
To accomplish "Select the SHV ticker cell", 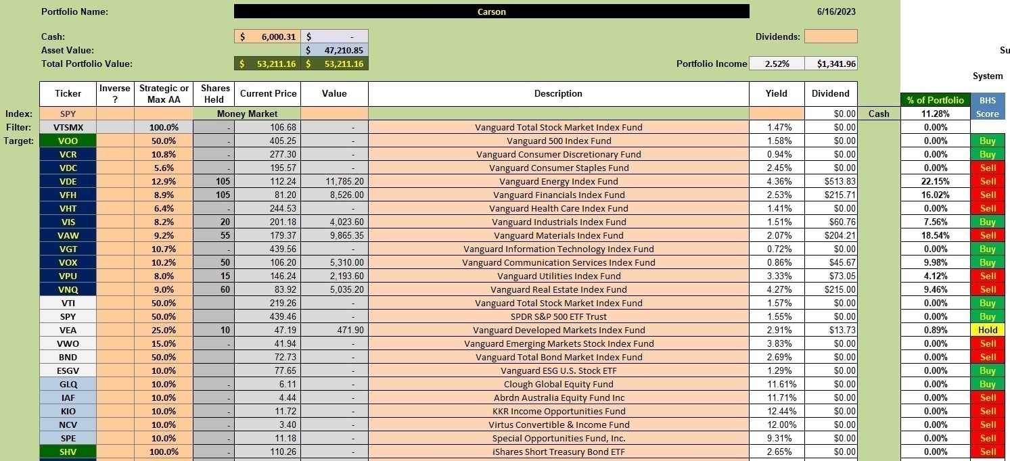I will 68,452.
